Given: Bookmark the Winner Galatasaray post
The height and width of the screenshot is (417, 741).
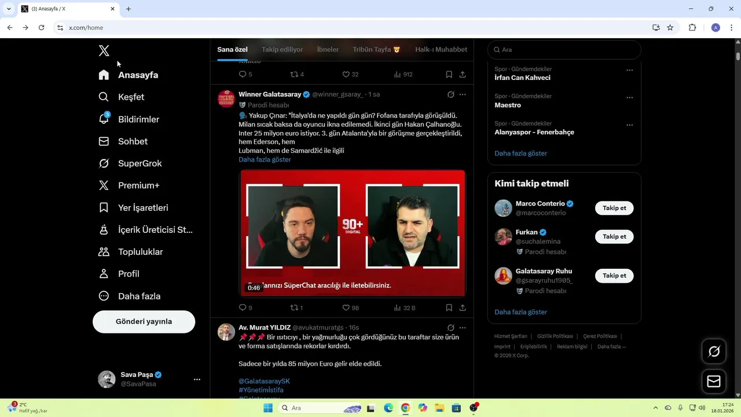Looking at the screenshot, I should coord(449,308).
